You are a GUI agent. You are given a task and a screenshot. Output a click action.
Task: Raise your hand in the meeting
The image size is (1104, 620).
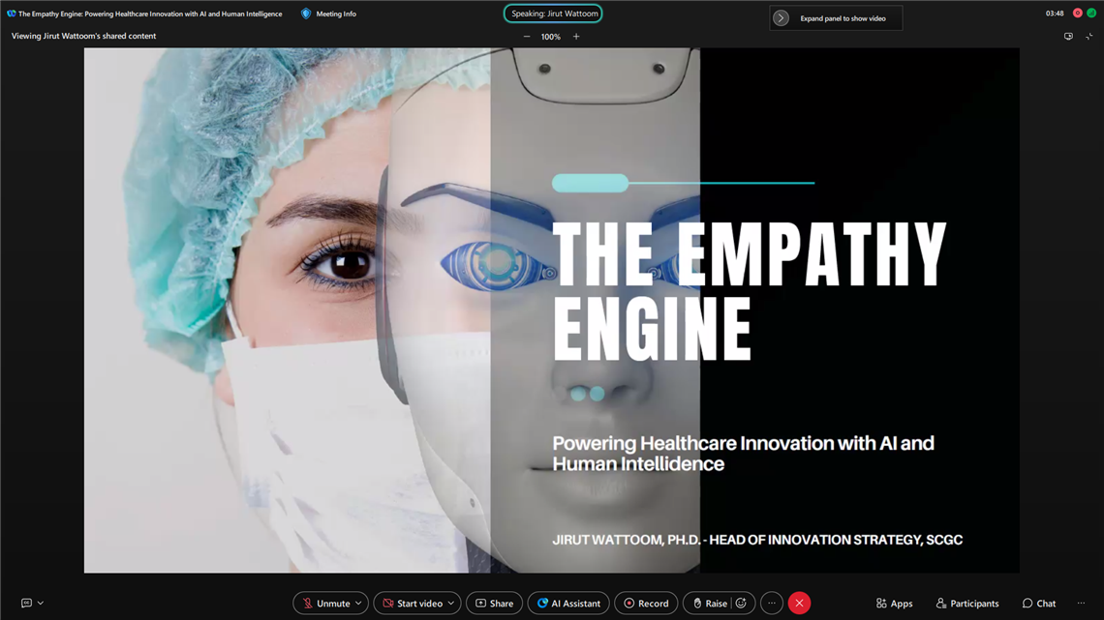click(708, 604)
